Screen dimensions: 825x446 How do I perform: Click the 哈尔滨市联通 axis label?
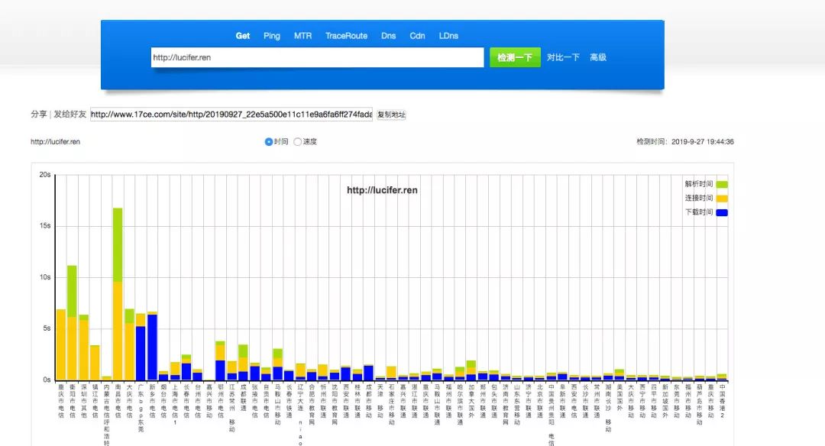coord(460,405)
